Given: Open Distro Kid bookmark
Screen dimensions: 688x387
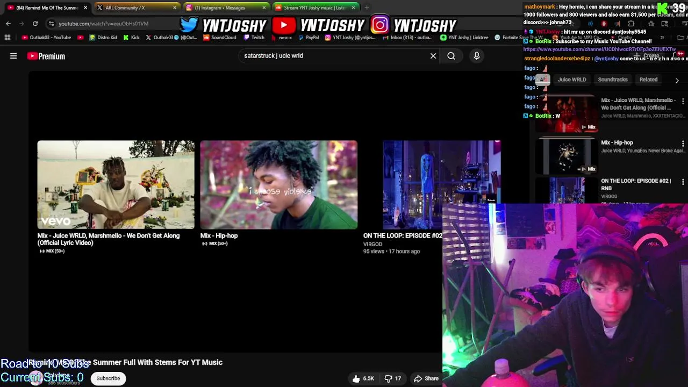Looking at the screenshot, I should [x=103, y=38].
